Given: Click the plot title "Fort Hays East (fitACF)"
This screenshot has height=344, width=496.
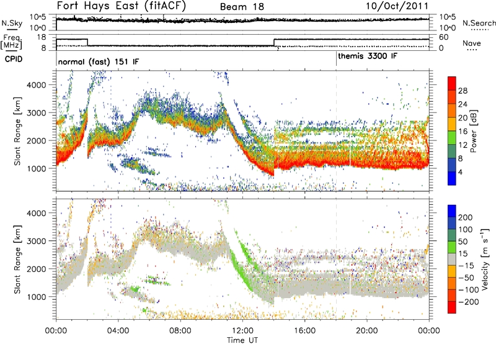Looking at the screenshot, I should click(x=121, y=6).
